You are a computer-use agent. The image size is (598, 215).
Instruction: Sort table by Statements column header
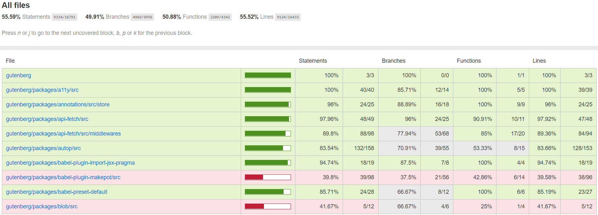[313, 61]
